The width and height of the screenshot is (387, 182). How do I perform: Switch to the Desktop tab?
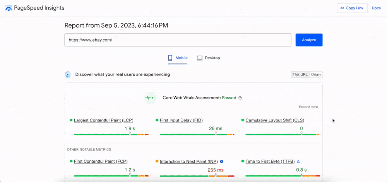(208, 58)
